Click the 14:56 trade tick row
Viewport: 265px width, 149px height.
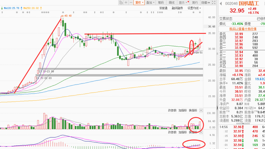[242, 127]
